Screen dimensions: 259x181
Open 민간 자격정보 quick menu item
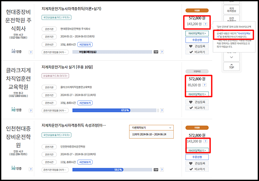(x=231, y=19)
